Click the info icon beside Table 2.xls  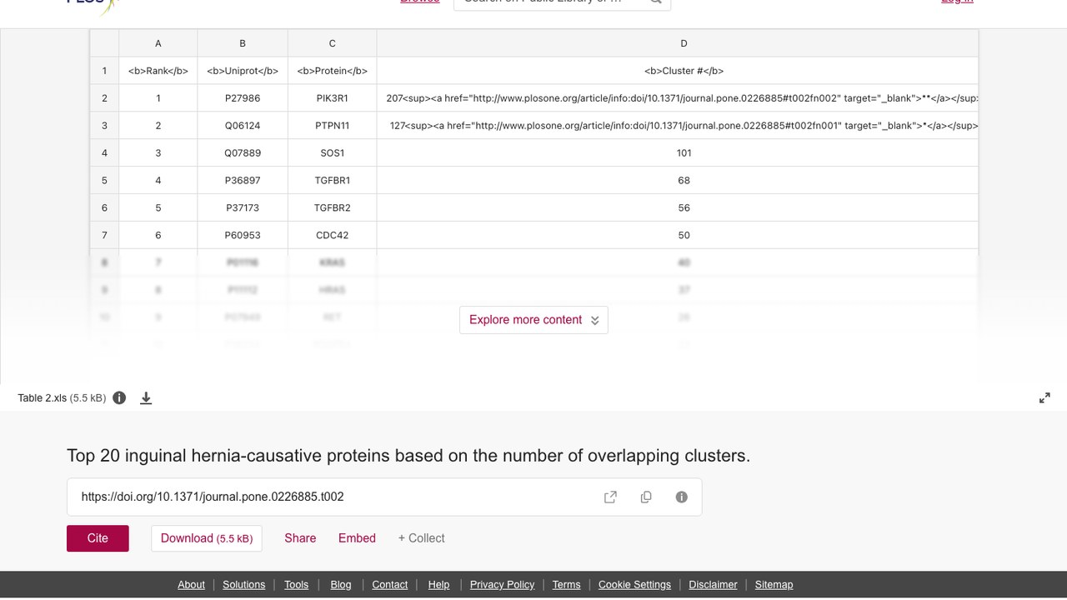[119, 397]
